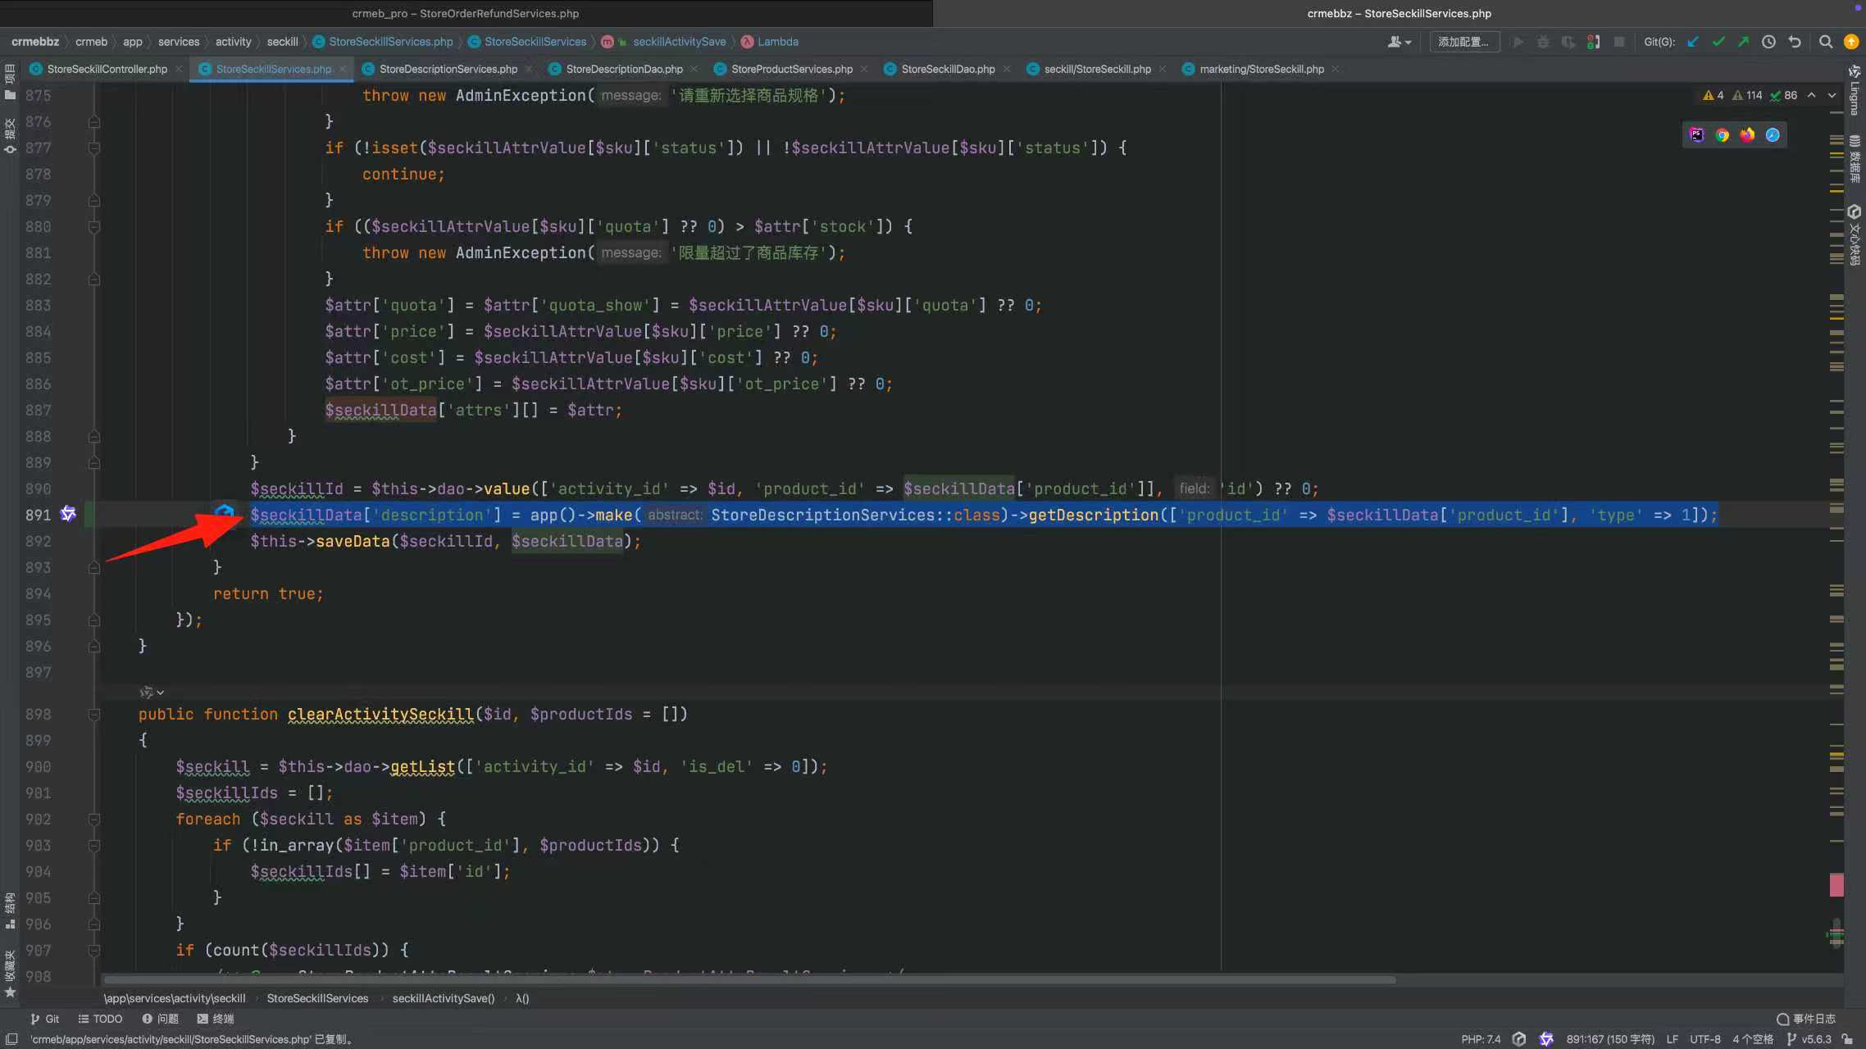Collapse code fold marker at line 877
1866x1049 pixels.
(94, 148)
